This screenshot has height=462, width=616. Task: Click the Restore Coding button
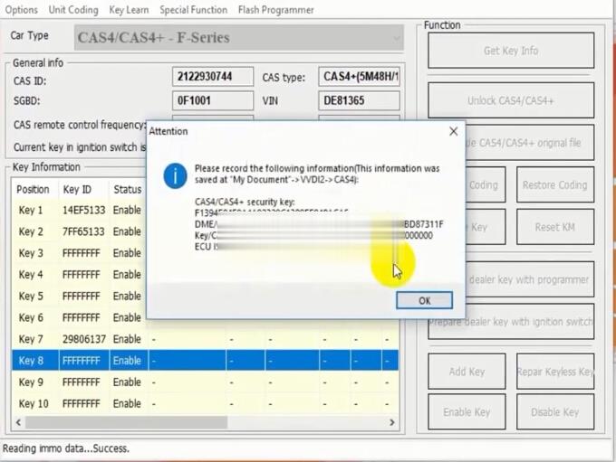[x=554, y=184]
